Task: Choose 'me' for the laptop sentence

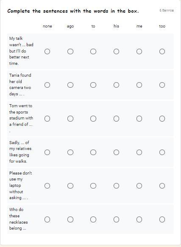Action: click(x=139, y=186)
